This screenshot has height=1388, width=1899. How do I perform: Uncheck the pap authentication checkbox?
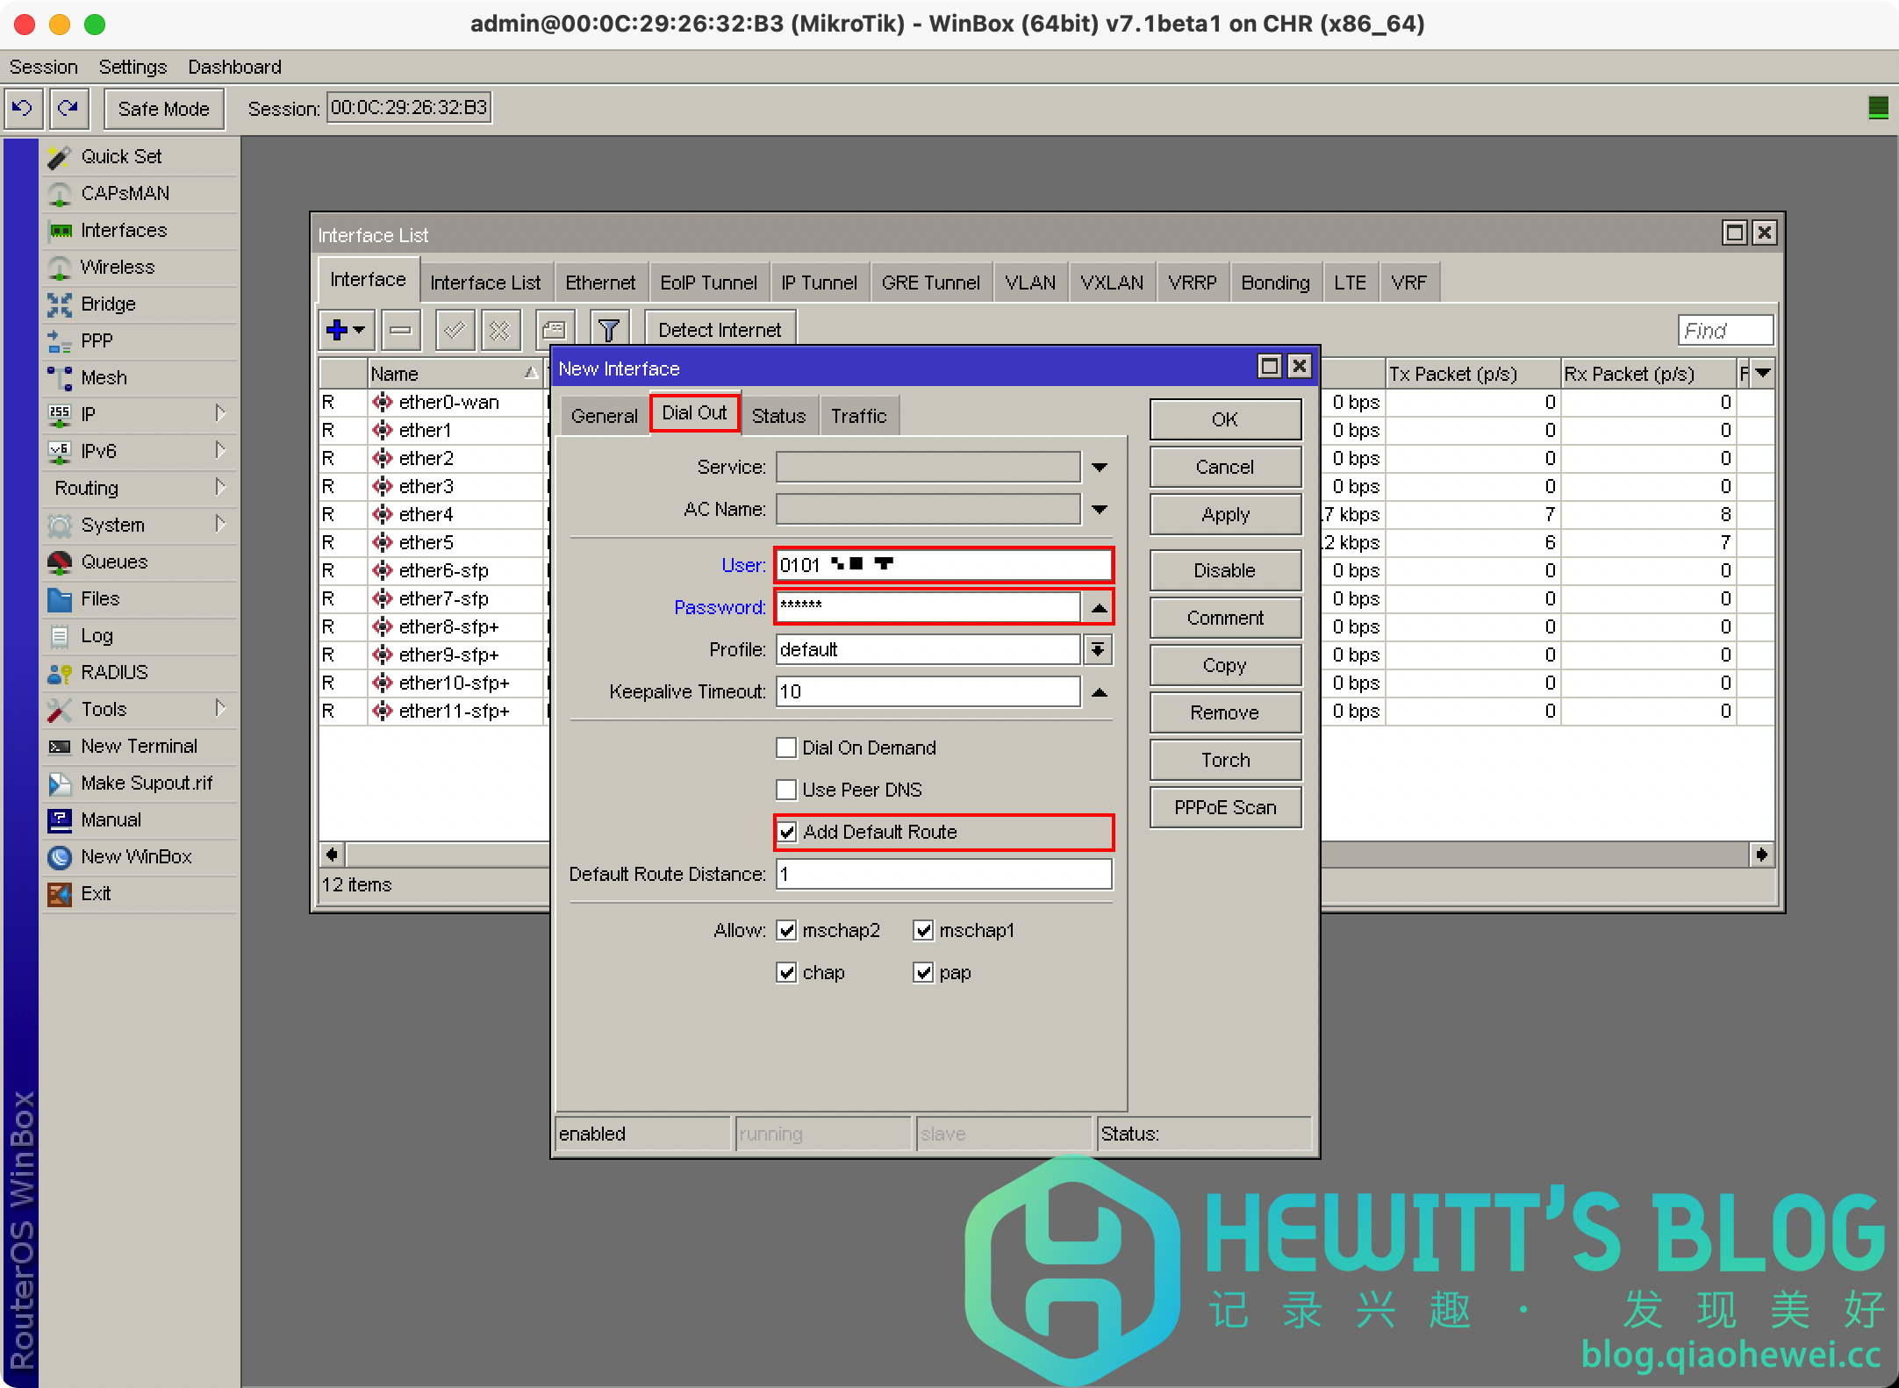(923, 973)
